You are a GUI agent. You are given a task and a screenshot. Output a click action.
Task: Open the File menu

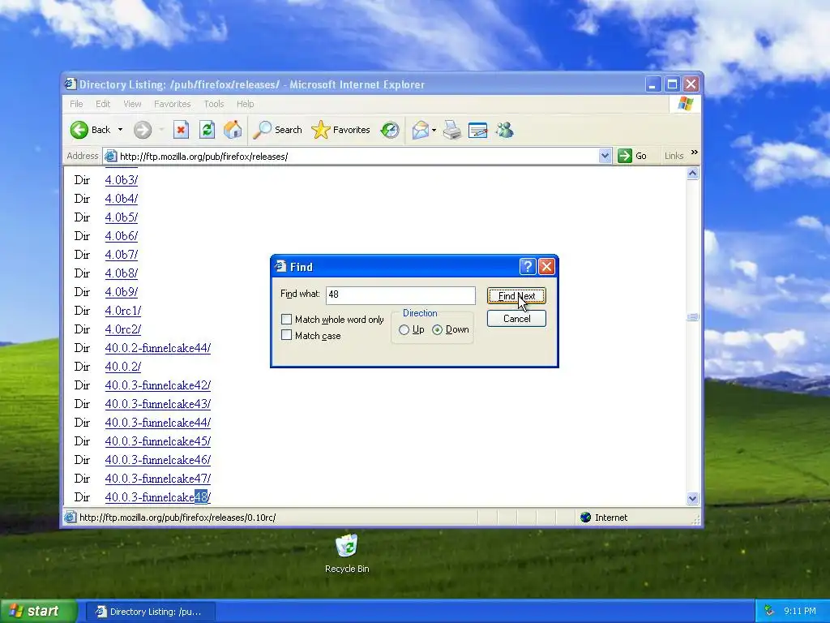[76, 104]
